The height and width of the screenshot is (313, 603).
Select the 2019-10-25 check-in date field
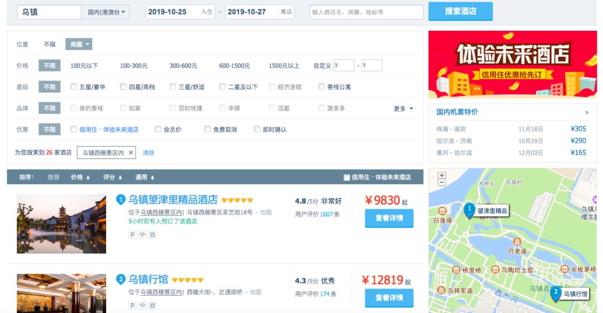click(180, 12)
